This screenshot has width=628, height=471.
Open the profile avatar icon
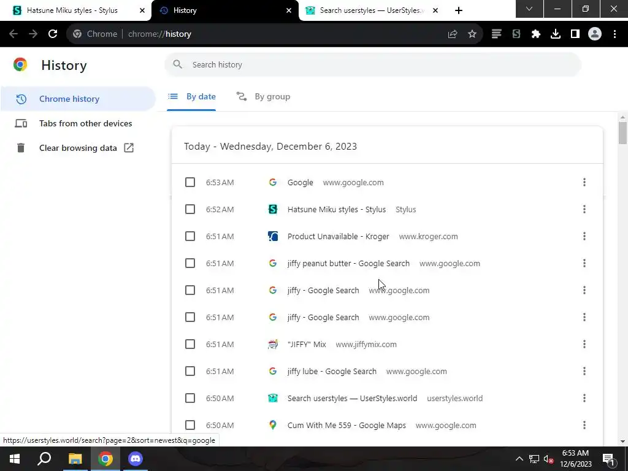click(595, 34)
